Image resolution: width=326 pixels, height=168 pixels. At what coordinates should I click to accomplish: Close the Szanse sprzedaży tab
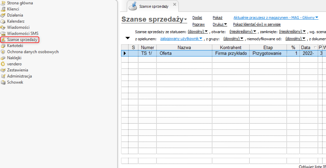[174, 4]
